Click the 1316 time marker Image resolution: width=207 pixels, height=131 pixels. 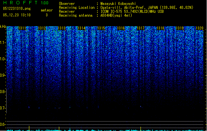121,28
